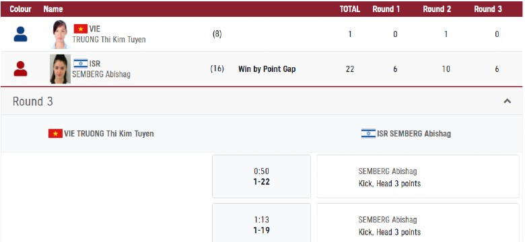Click the Win by Point Gap label

(x=267, y=69)
